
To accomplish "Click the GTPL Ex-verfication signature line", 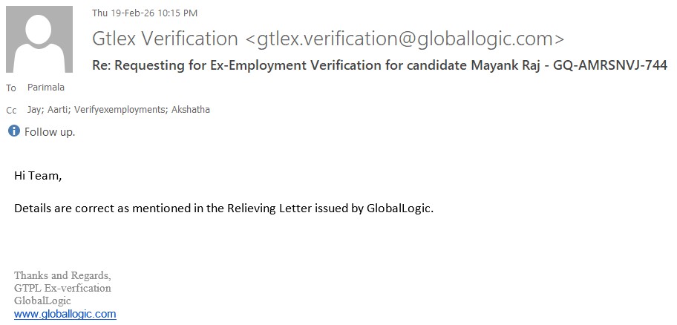I will point(62,288).
